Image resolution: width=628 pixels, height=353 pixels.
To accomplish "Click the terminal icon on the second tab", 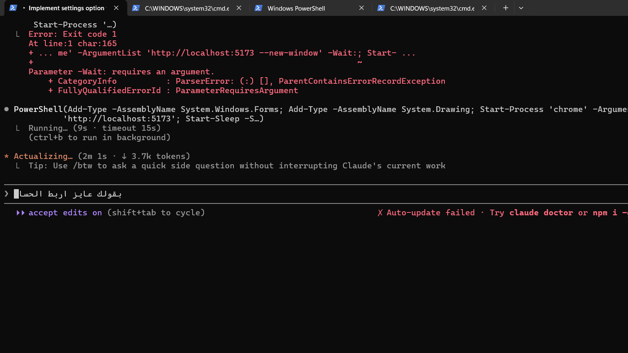I will 136,8.
